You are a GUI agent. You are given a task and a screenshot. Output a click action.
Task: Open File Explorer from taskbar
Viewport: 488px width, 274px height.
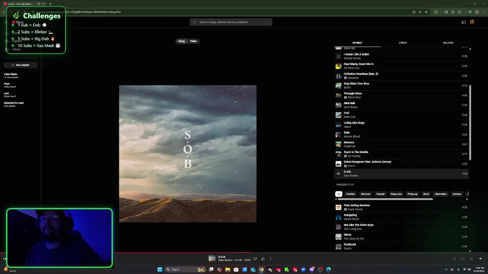tap(228, 269)
